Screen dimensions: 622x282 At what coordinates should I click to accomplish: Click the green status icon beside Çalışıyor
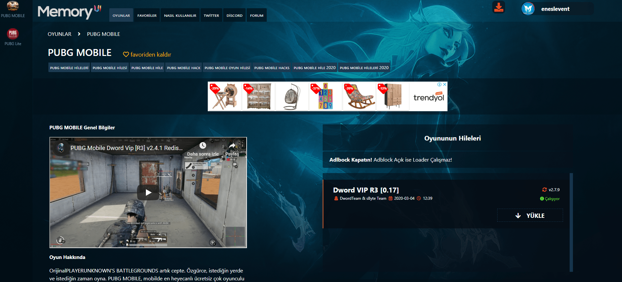[542, 199]
